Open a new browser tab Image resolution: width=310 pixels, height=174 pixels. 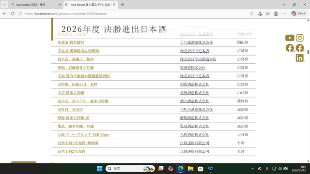(x=122, y=4)
